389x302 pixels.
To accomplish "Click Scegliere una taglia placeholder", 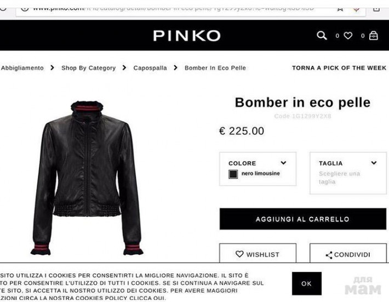I will coord(339,178).
